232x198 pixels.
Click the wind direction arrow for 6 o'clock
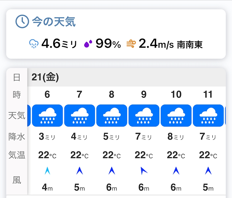click(47, 171)
